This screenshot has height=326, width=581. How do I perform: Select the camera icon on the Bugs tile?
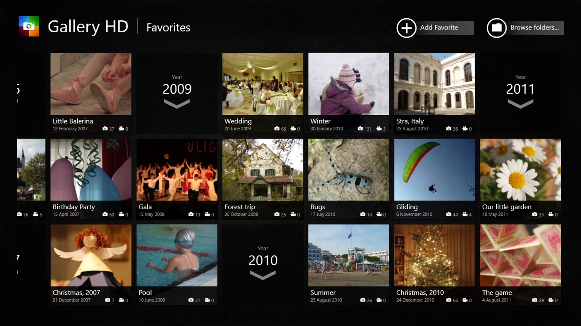(x=363, y=214)
